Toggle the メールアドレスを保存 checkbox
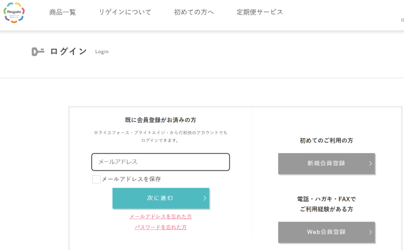 tap(96, 179)
